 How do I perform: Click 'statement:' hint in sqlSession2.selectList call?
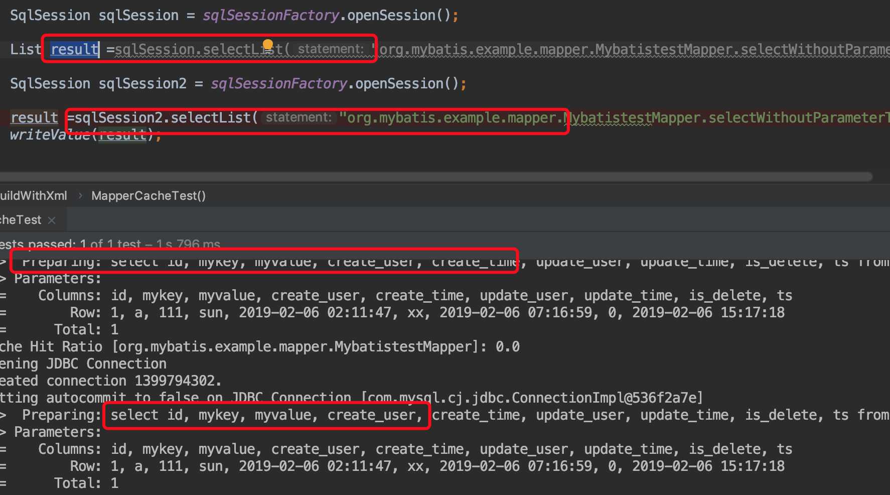click(x=299, y=117)
